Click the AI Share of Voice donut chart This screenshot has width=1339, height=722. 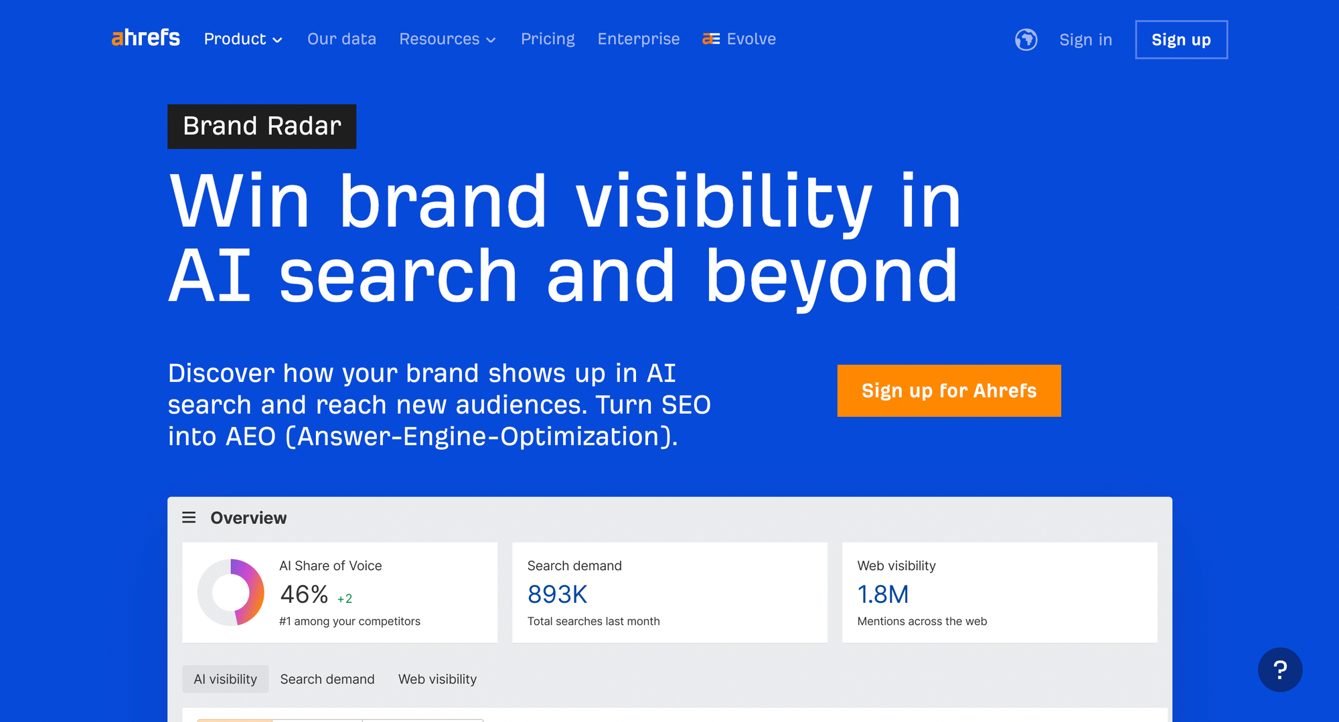(230, 592)
